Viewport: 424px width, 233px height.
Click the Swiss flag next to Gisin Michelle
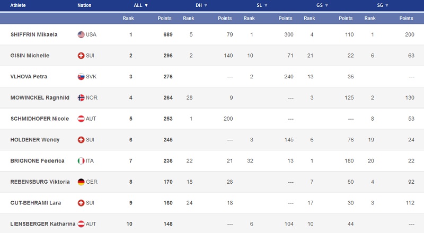click(81, 56)
